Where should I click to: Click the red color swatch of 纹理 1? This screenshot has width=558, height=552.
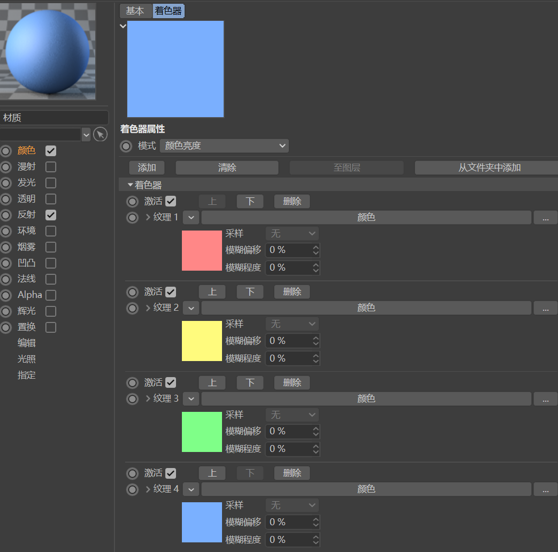pyautogui.click(x=202, y=250)
